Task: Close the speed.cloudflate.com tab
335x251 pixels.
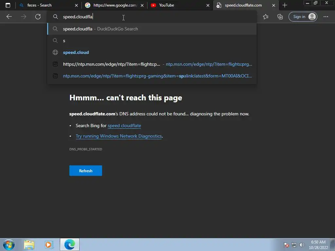Action: (273, 5)
